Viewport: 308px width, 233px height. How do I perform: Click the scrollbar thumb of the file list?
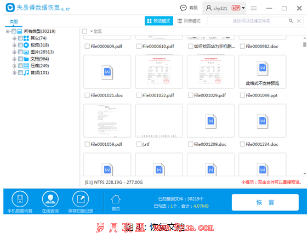pyautogui.click(x=305, y=44)
